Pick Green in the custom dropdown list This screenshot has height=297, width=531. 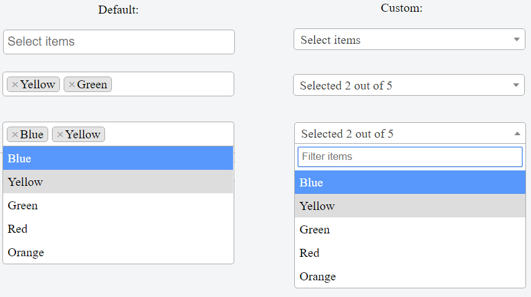click(410, 230)
